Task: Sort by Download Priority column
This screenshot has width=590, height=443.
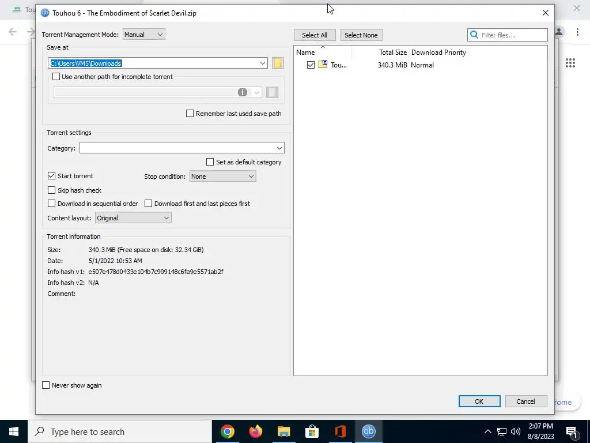Action: tap(438, 52)
